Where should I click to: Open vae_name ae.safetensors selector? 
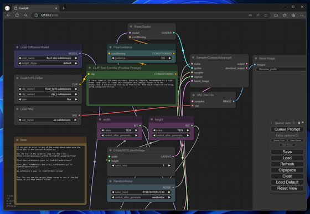coord(48,120)
